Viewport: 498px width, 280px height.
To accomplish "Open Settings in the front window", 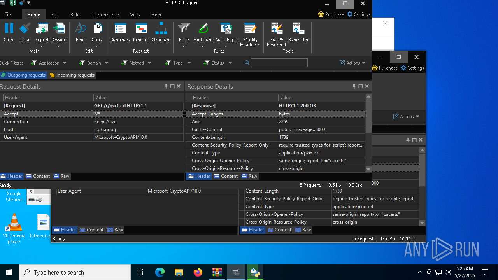I will pos(359,14).
